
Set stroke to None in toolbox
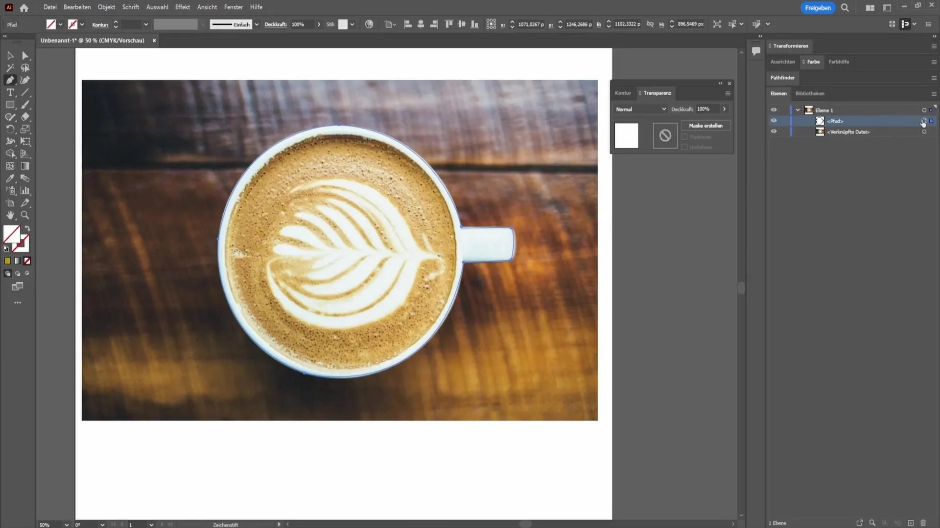pos(27,261)
